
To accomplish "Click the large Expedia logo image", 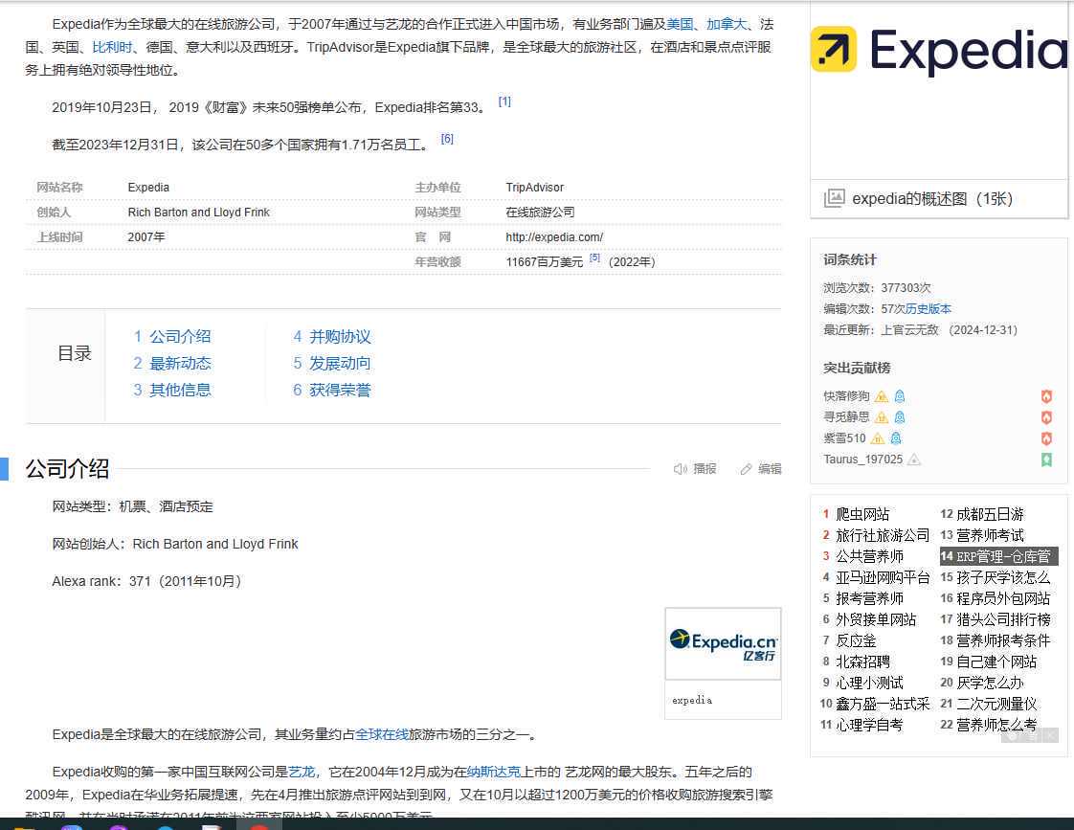I will pos(938,51).
